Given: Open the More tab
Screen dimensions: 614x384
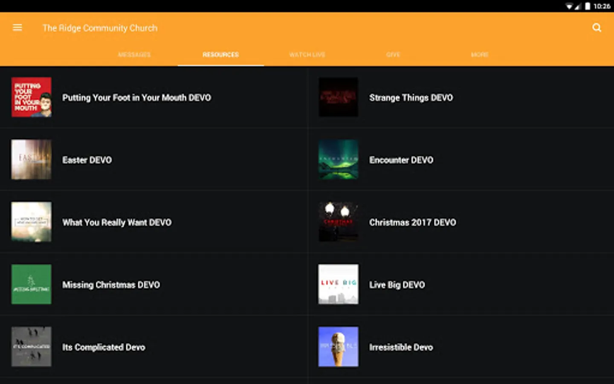Looking at the screenshot, I should click(x=480, y=55).
